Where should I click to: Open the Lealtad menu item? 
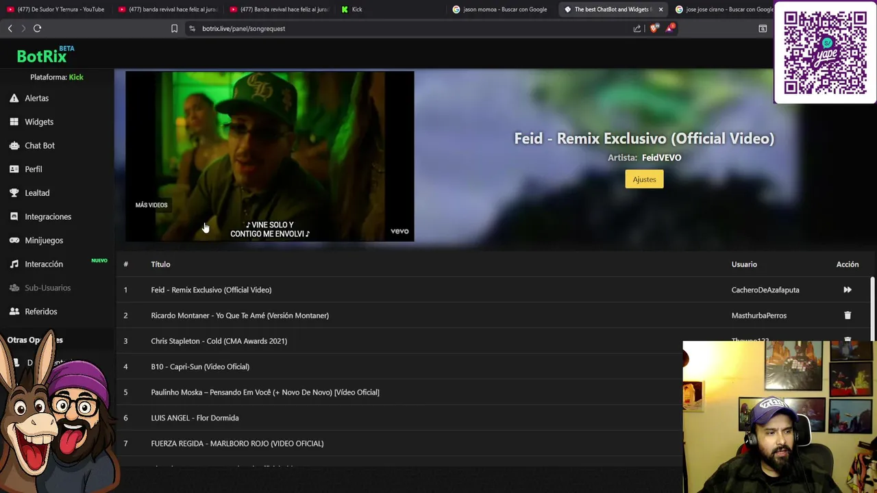pyautogui.click(x=37, y=193)
